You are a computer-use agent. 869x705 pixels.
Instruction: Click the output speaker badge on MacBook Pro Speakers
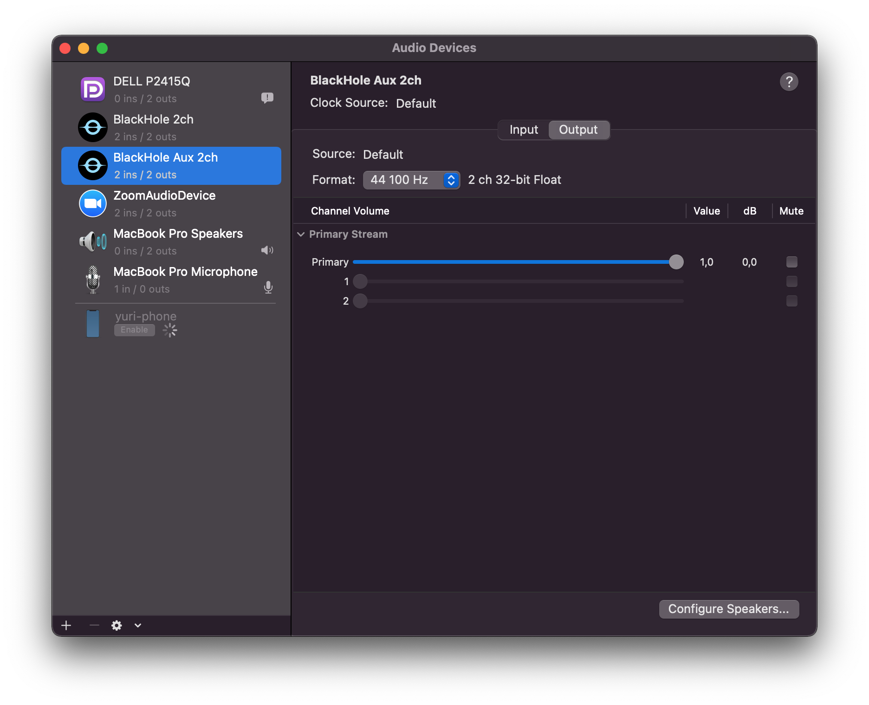click(267, 250)
